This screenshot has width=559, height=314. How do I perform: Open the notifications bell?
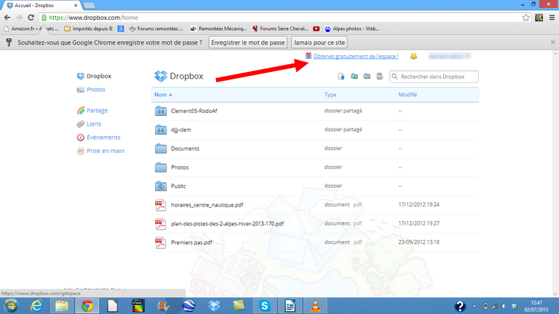(x=414, y=56)
